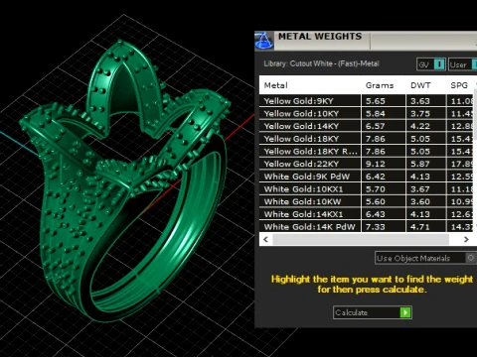Viewport: 477px width, 357px height.
Task: Sort by the SPG column header
Action: [459, 85]
